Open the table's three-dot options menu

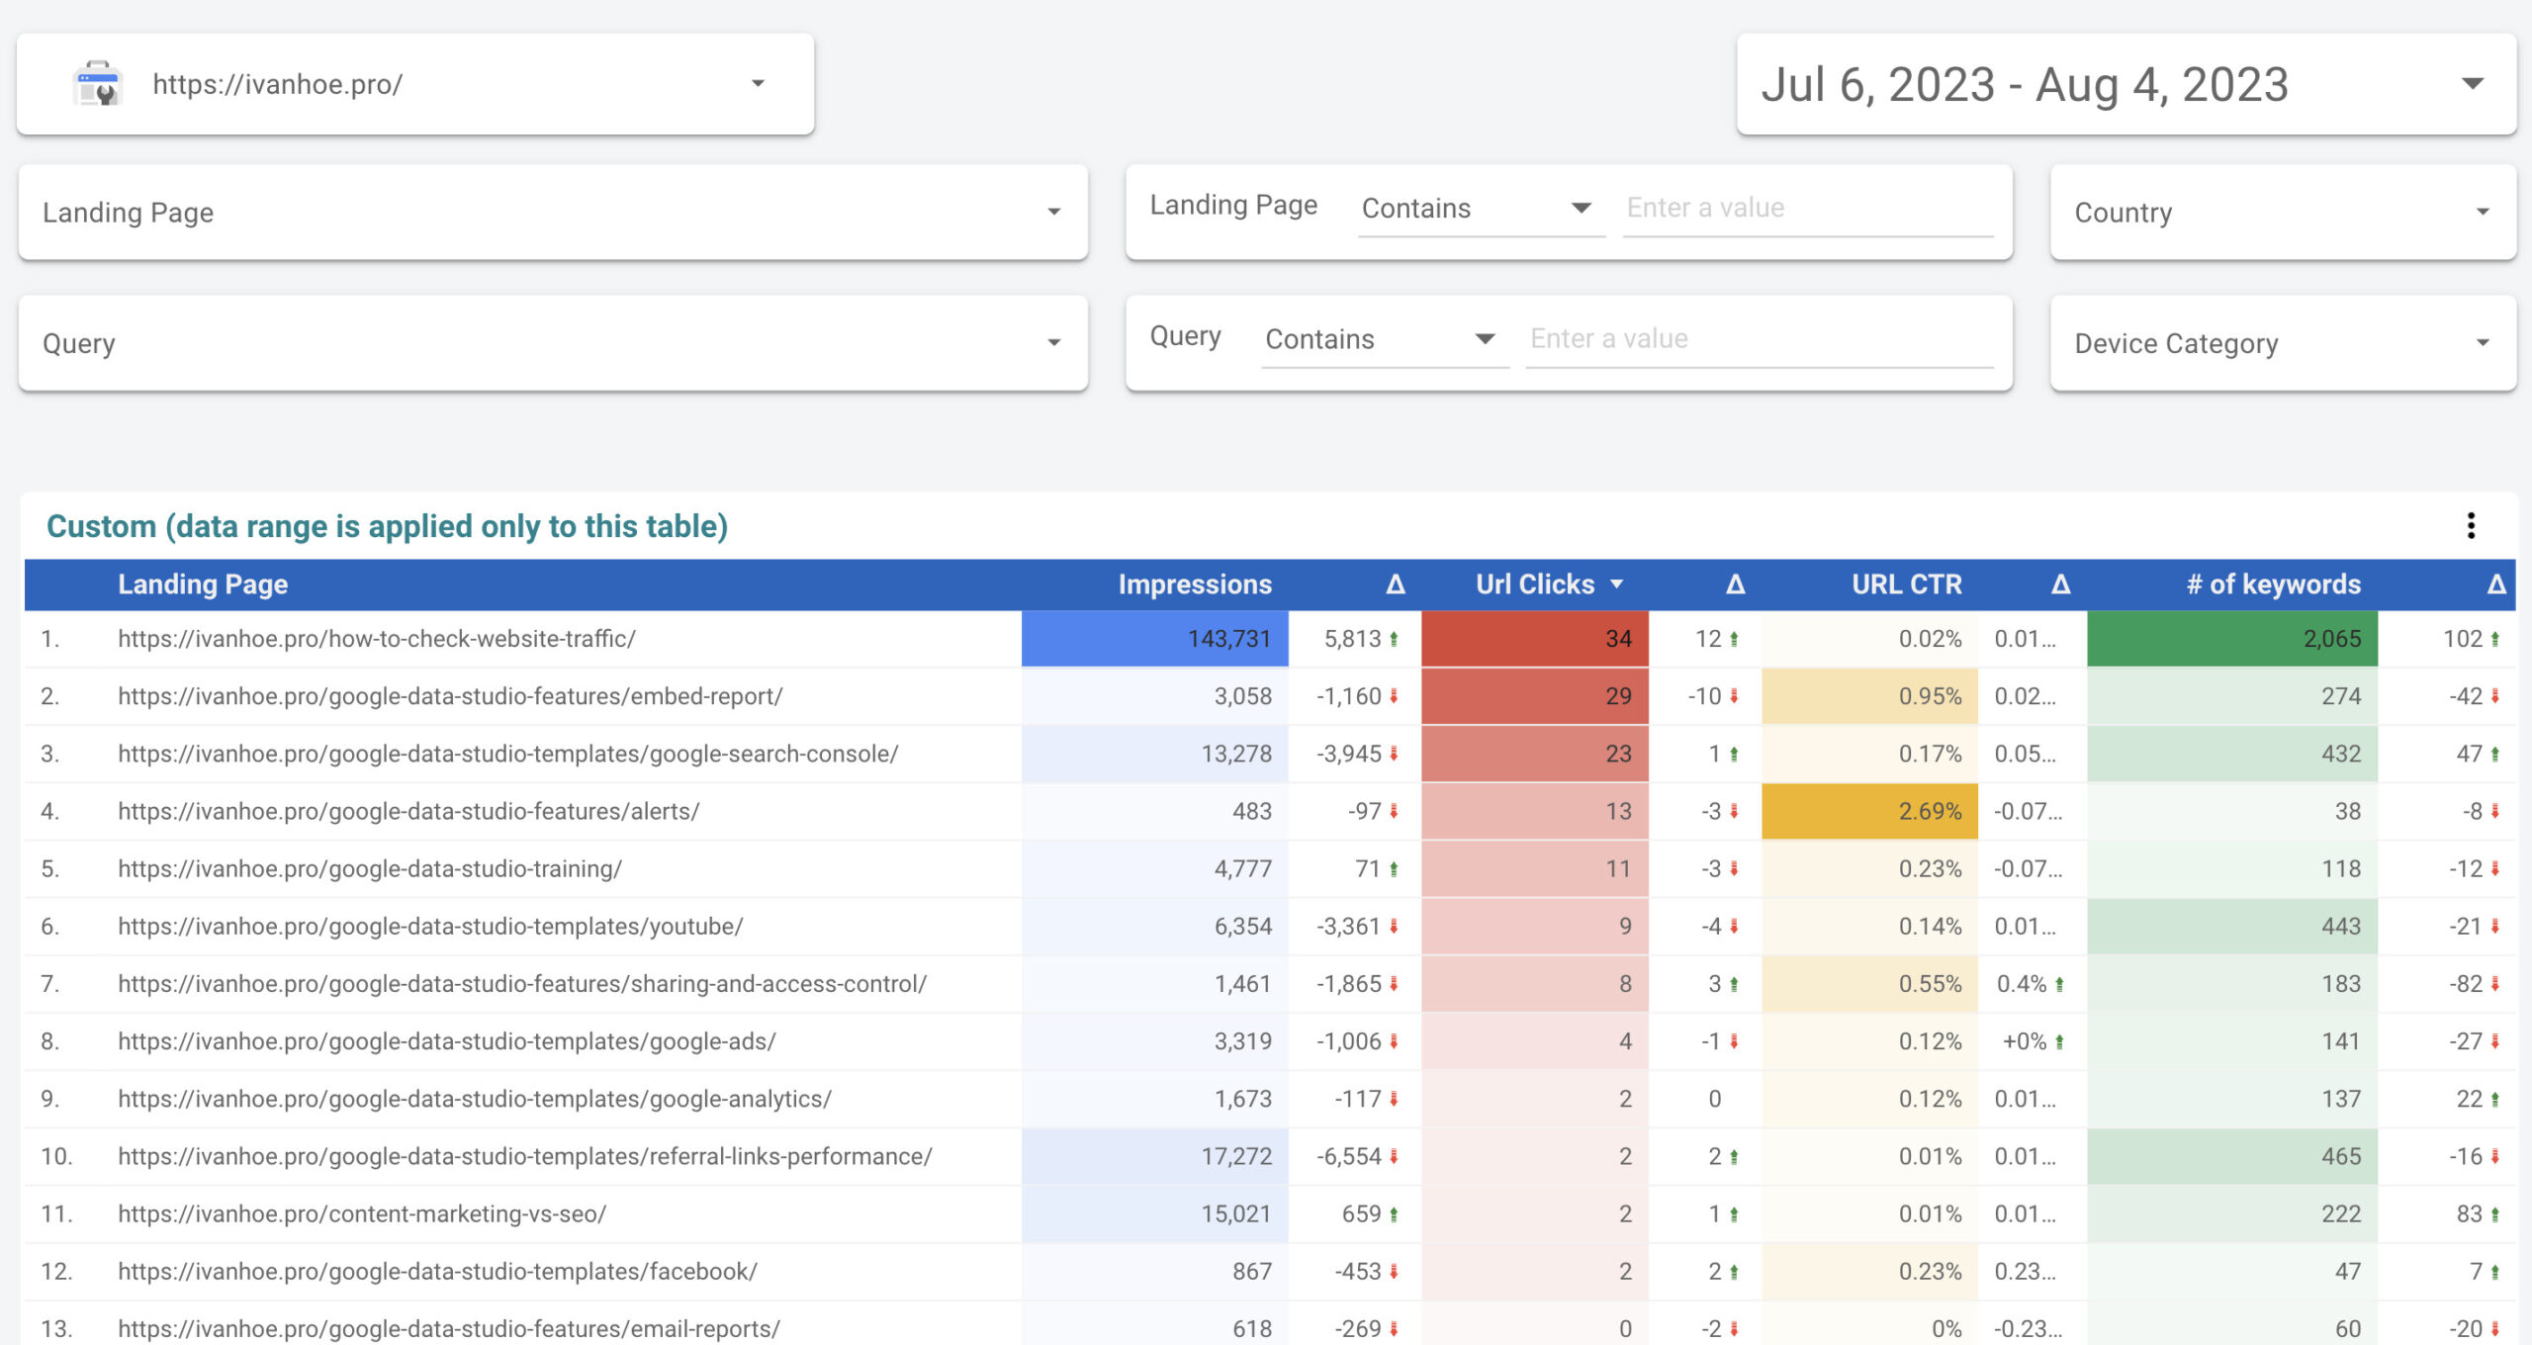[2470, 525]
